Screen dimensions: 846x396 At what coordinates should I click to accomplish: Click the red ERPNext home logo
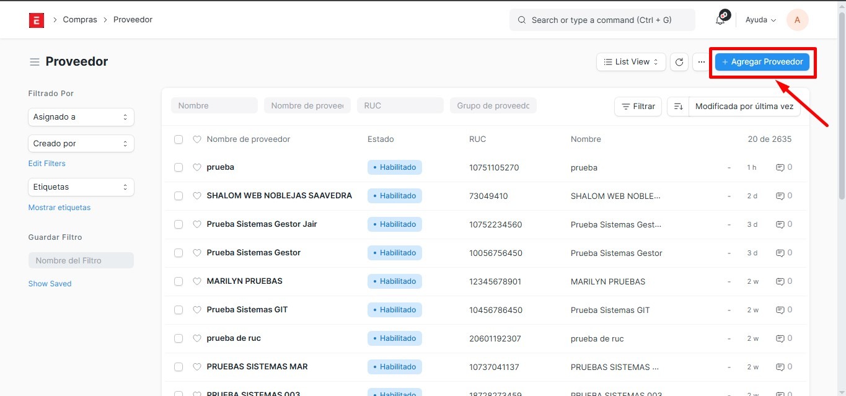tap(37, 20)
